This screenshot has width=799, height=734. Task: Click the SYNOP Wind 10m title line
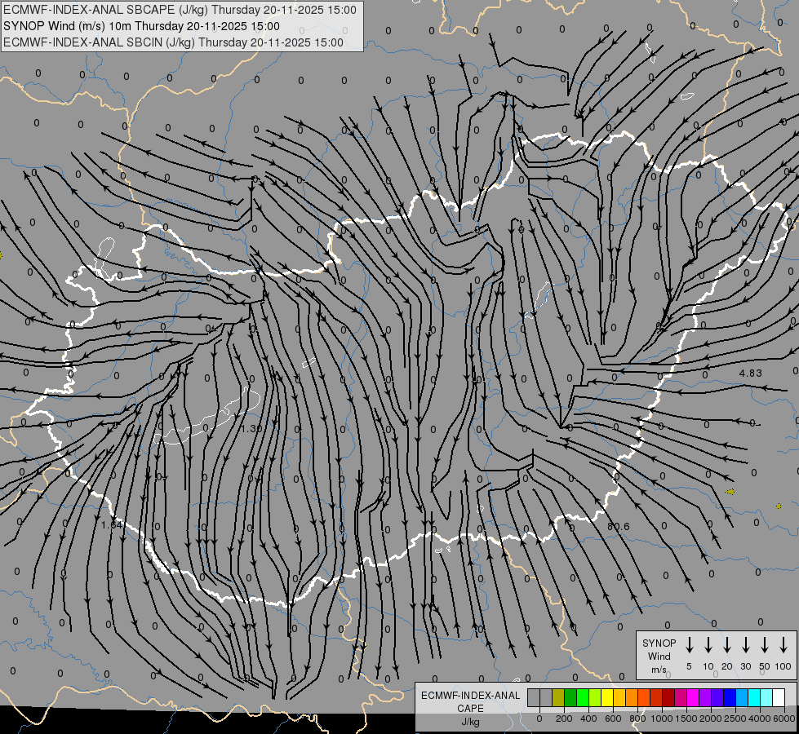tap(141, 26)
